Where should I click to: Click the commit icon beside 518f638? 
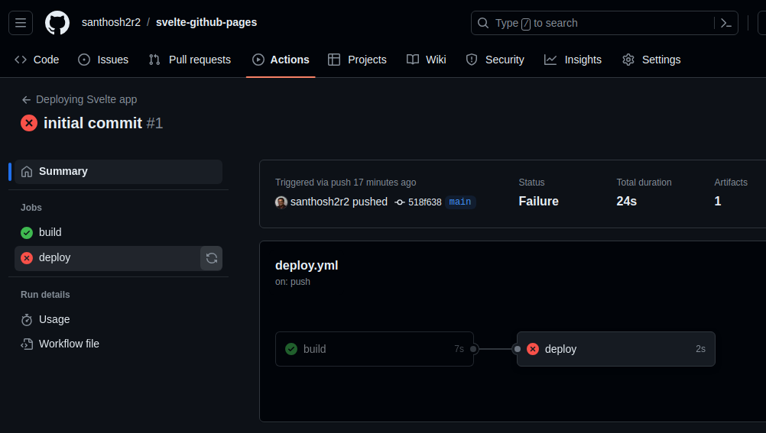tap(400, 202)
